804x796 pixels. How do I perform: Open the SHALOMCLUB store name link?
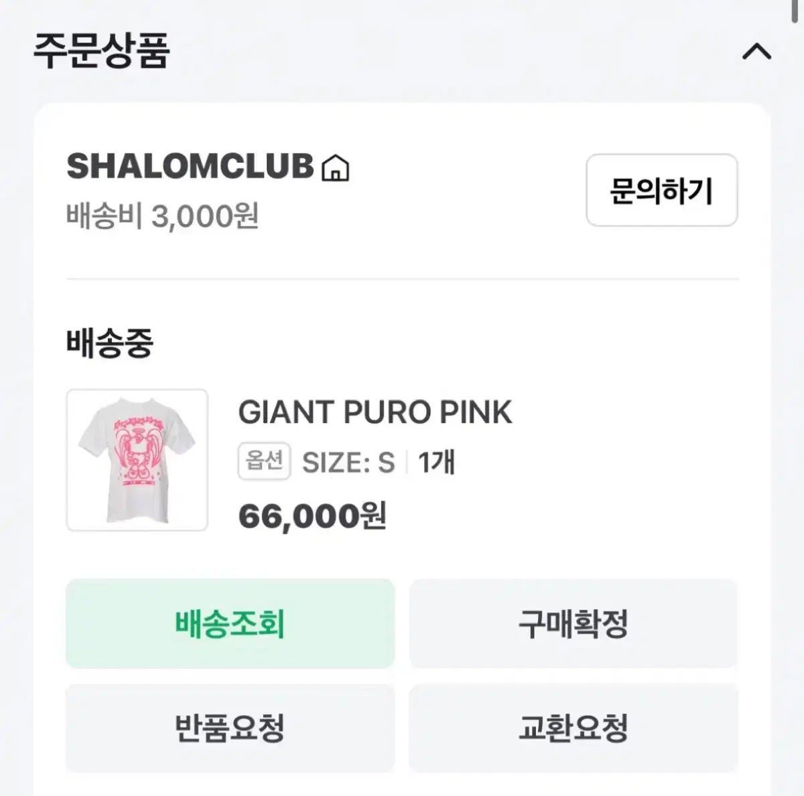pyautogui.click(x=190, y=166)
